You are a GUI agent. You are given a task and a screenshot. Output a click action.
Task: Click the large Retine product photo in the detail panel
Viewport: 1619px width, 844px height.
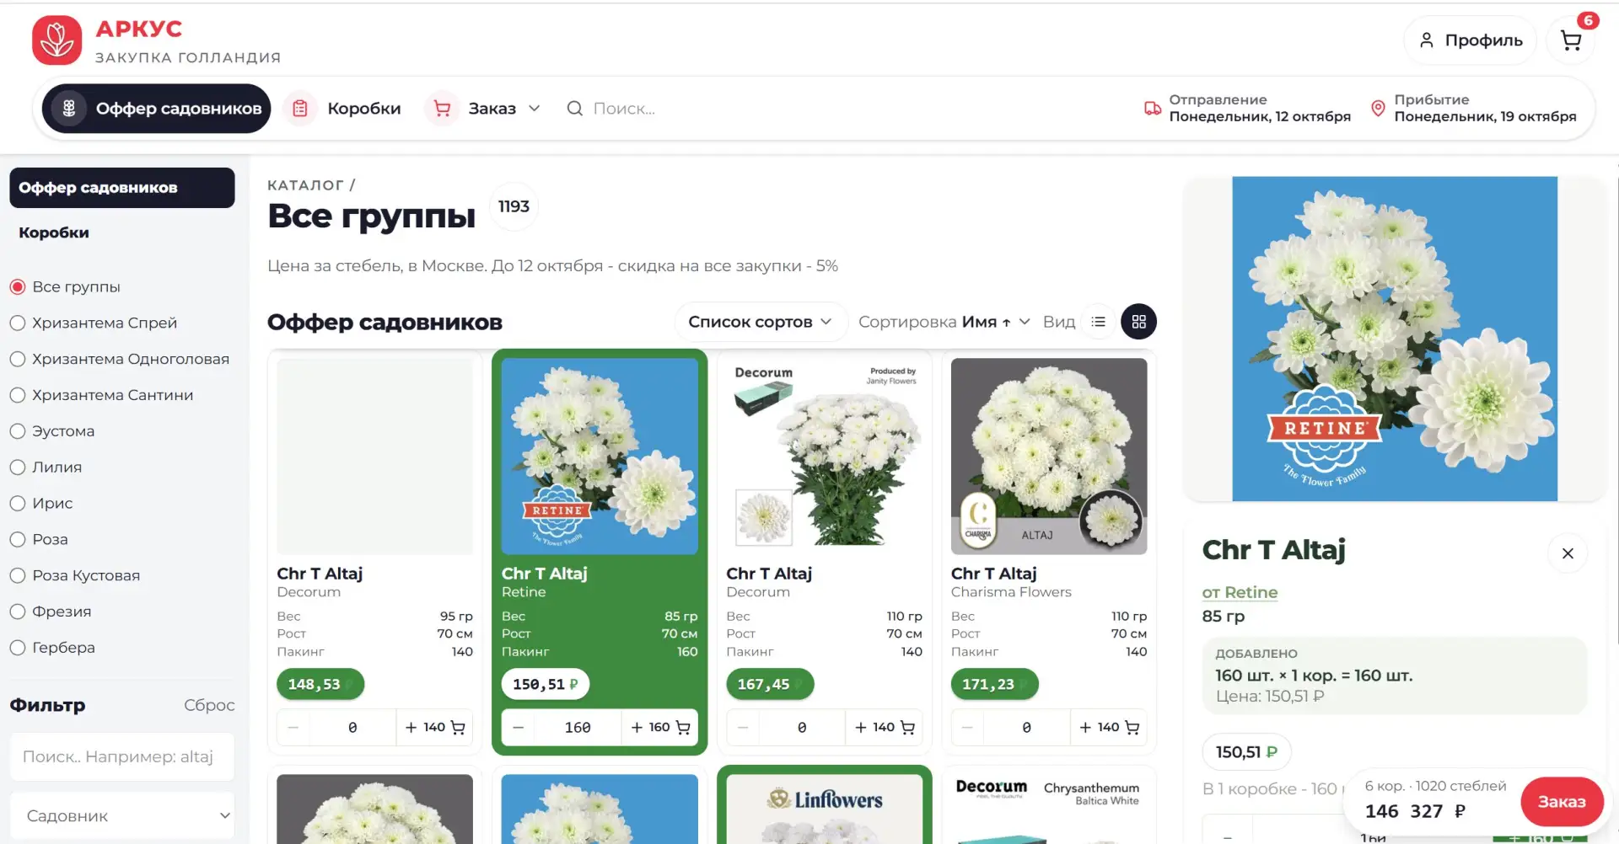point(1395,339)
